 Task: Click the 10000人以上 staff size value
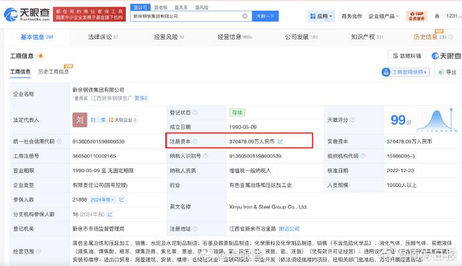[x=401, y=185]
